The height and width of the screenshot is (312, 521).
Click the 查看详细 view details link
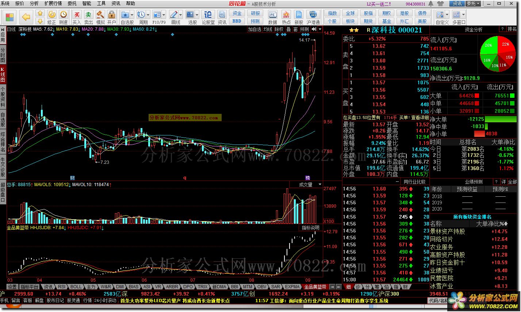pyautogui.click(x=420, y=118)
